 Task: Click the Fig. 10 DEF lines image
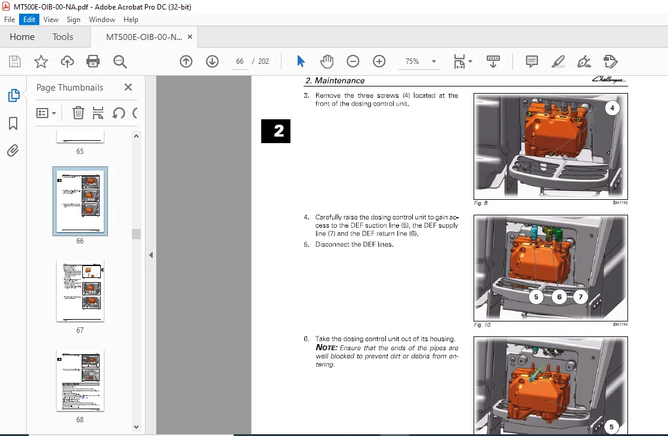click(x=551, y=268)
